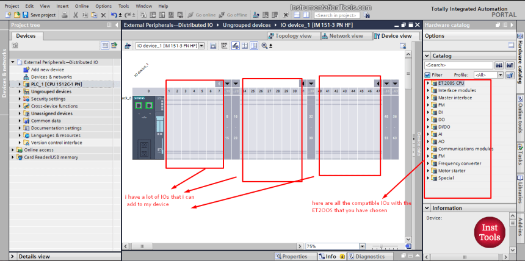Switch to Topology view tab

pos(294,36)
